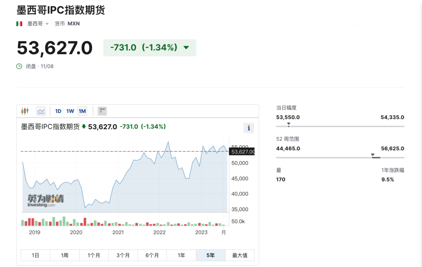Viewport: 422px width, 267px height.
Task: Expand the 墨西哥 country dropdown
Action: point(47,24)
